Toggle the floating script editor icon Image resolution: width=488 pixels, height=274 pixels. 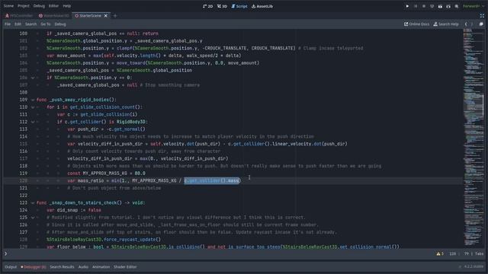(x=481, y=24)
